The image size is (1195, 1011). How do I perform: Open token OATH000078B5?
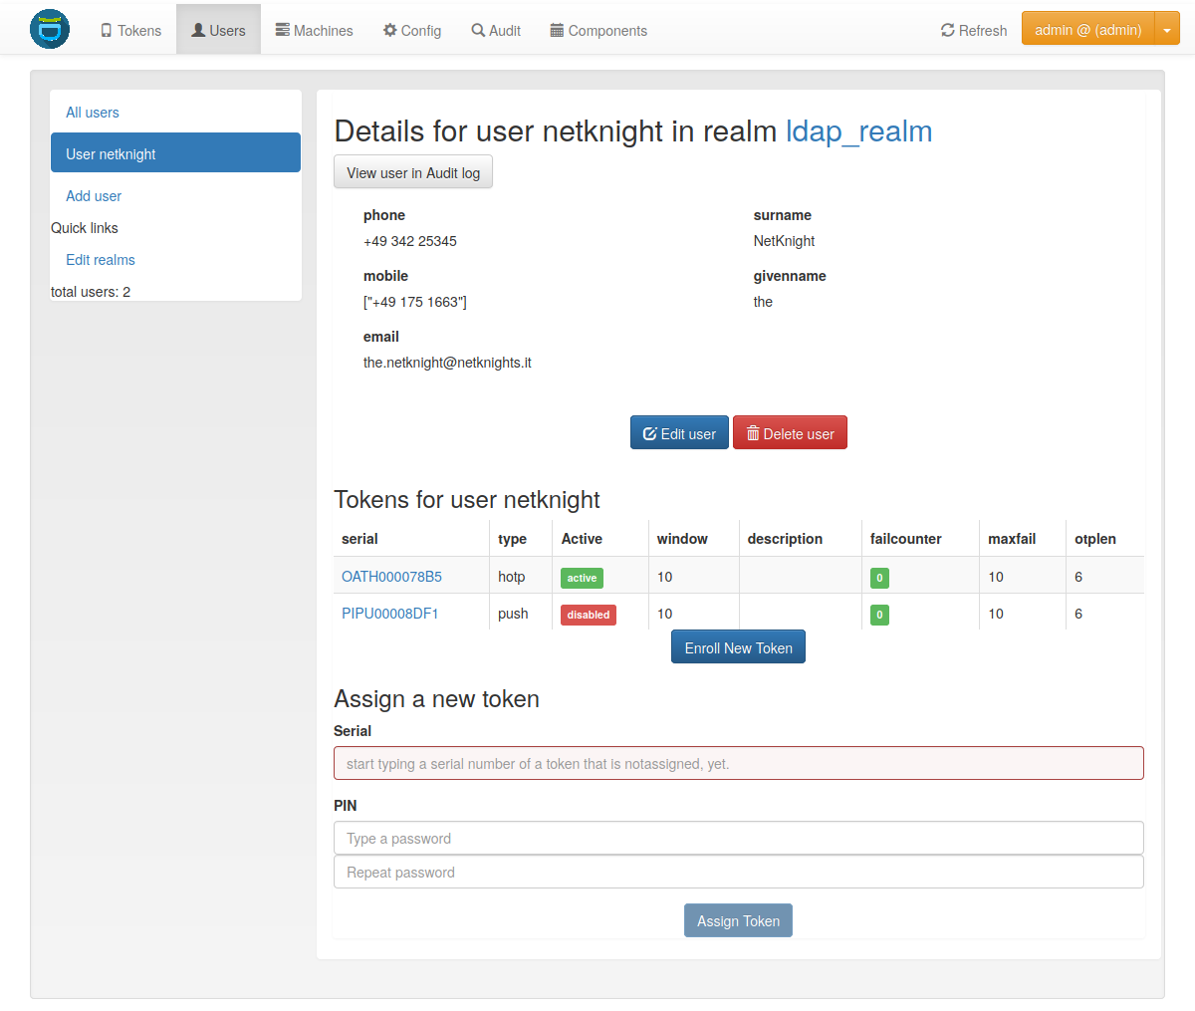point(391,577)
